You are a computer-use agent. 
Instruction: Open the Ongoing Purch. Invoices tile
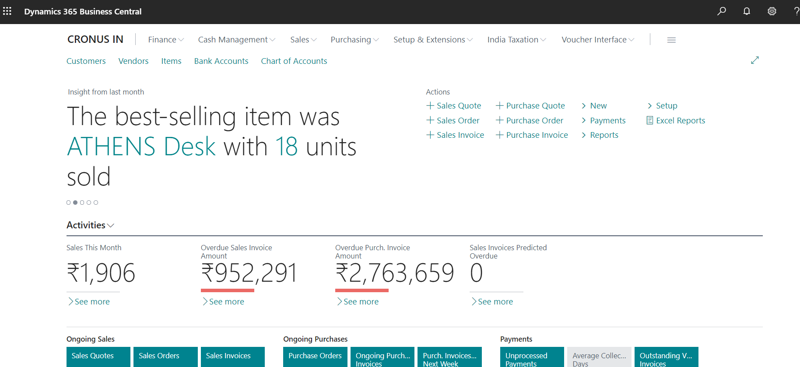(x=382, y=357)
